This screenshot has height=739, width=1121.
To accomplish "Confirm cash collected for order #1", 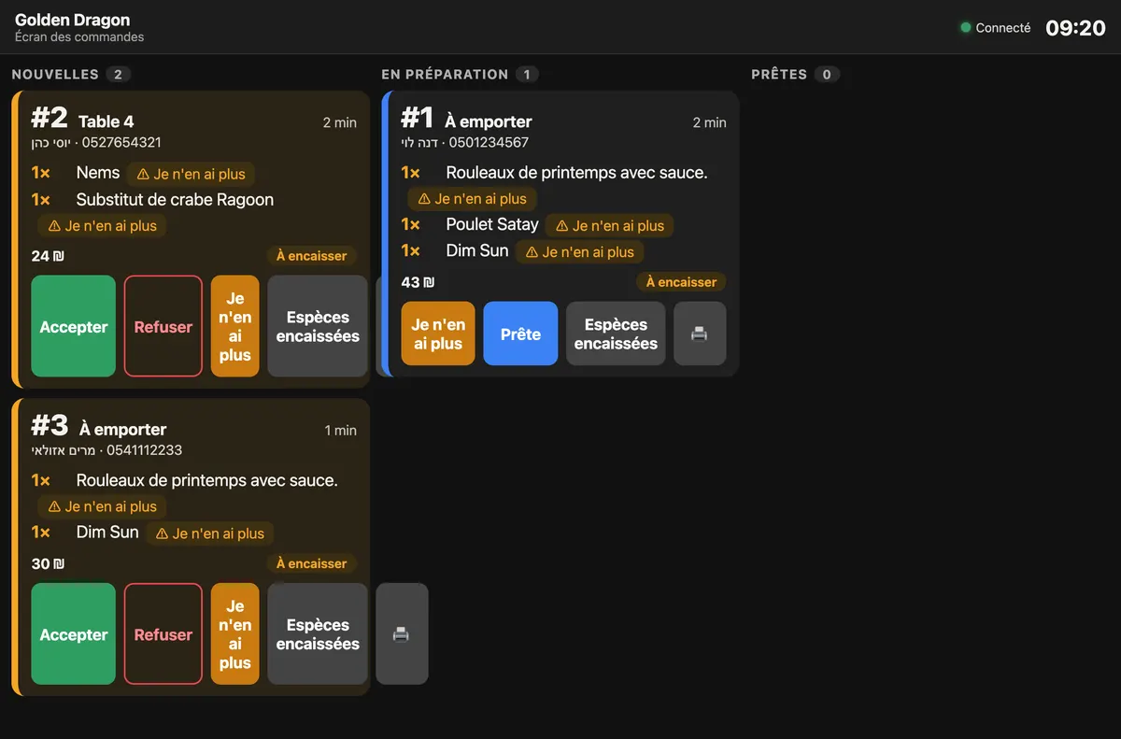I will [x=616, y=334].
